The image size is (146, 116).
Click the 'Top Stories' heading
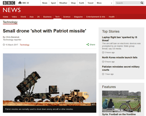click(111, 31)
